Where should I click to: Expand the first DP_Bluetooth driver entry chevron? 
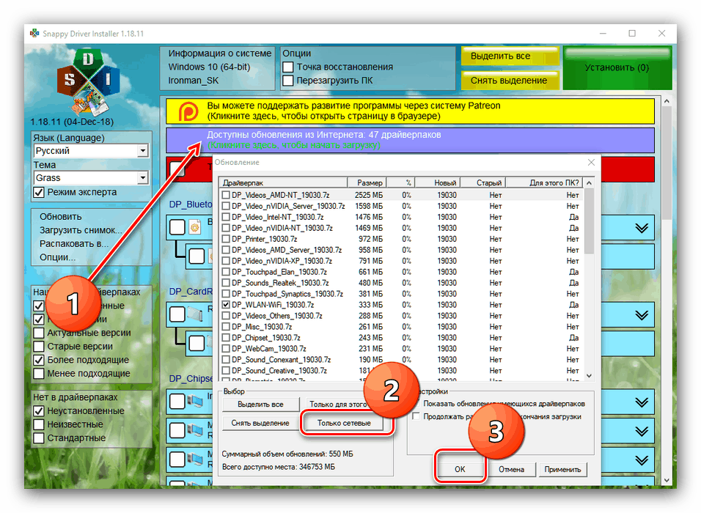point(642,229)
